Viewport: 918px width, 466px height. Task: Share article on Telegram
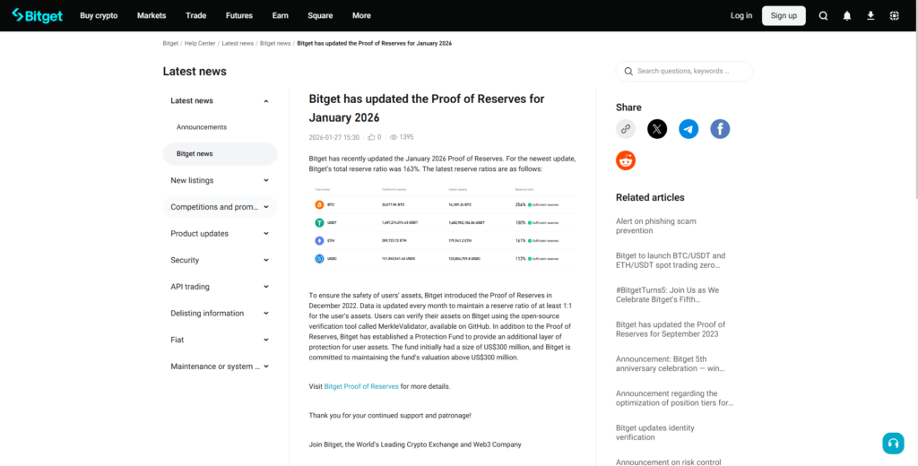[688, 129]
